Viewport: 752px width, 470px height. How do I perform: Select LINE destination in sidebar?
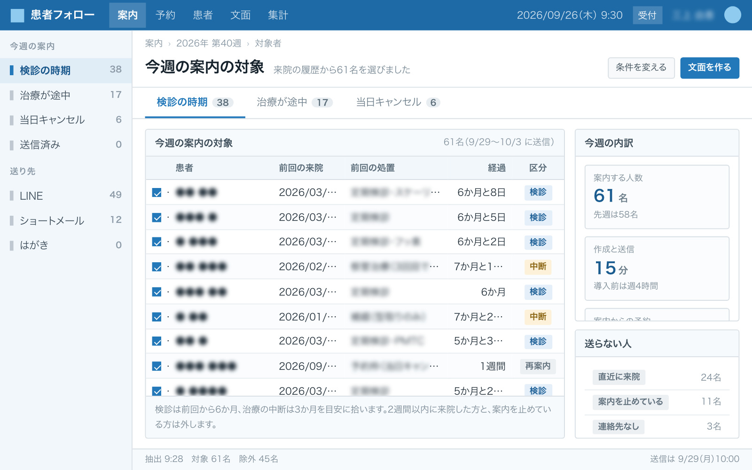pyautogui.click(x=66, y=196)
